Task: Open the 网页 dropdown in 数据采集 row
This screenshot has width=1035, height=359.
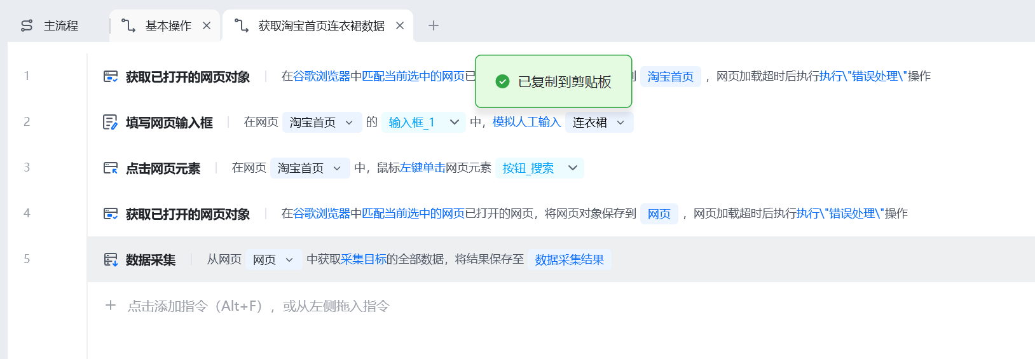Action: pyautogui.click(x=273, y=259)
